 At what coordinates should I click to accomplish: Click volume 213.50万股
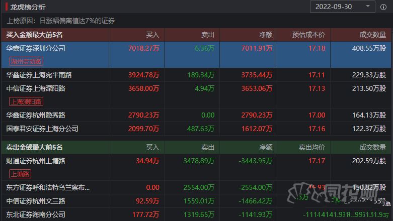point(369,88)
